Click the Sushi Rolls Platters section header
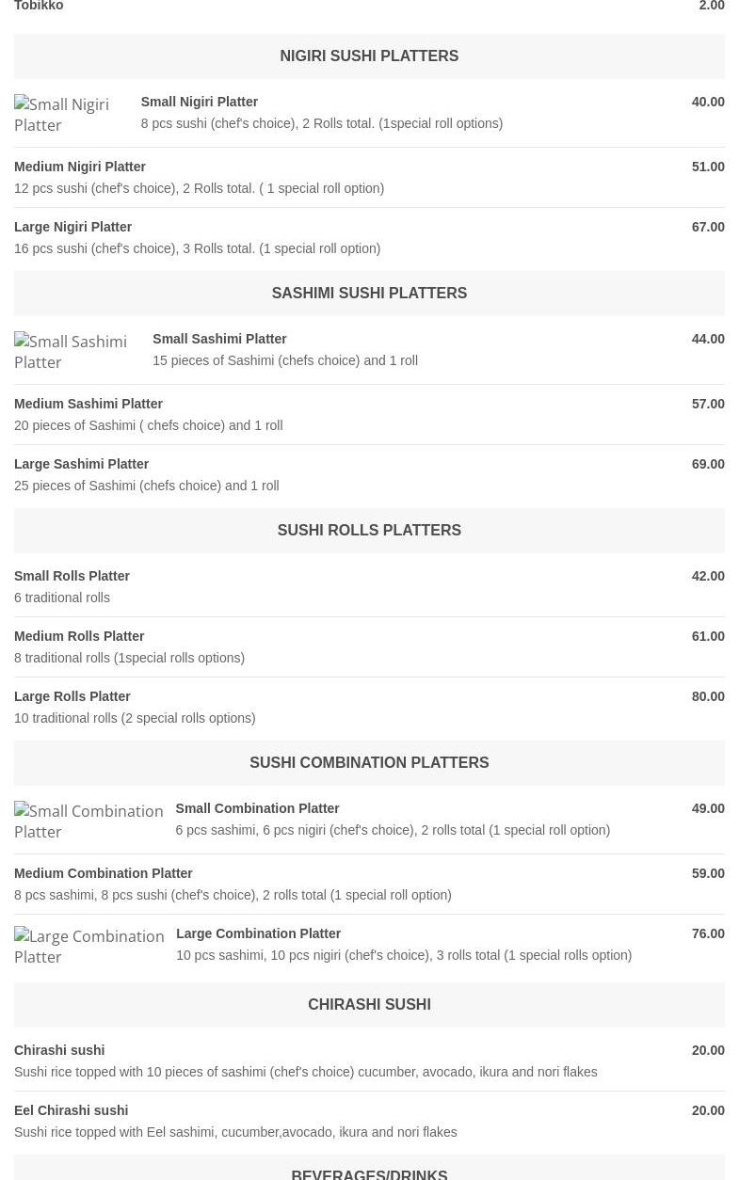 tap(369, 531)
